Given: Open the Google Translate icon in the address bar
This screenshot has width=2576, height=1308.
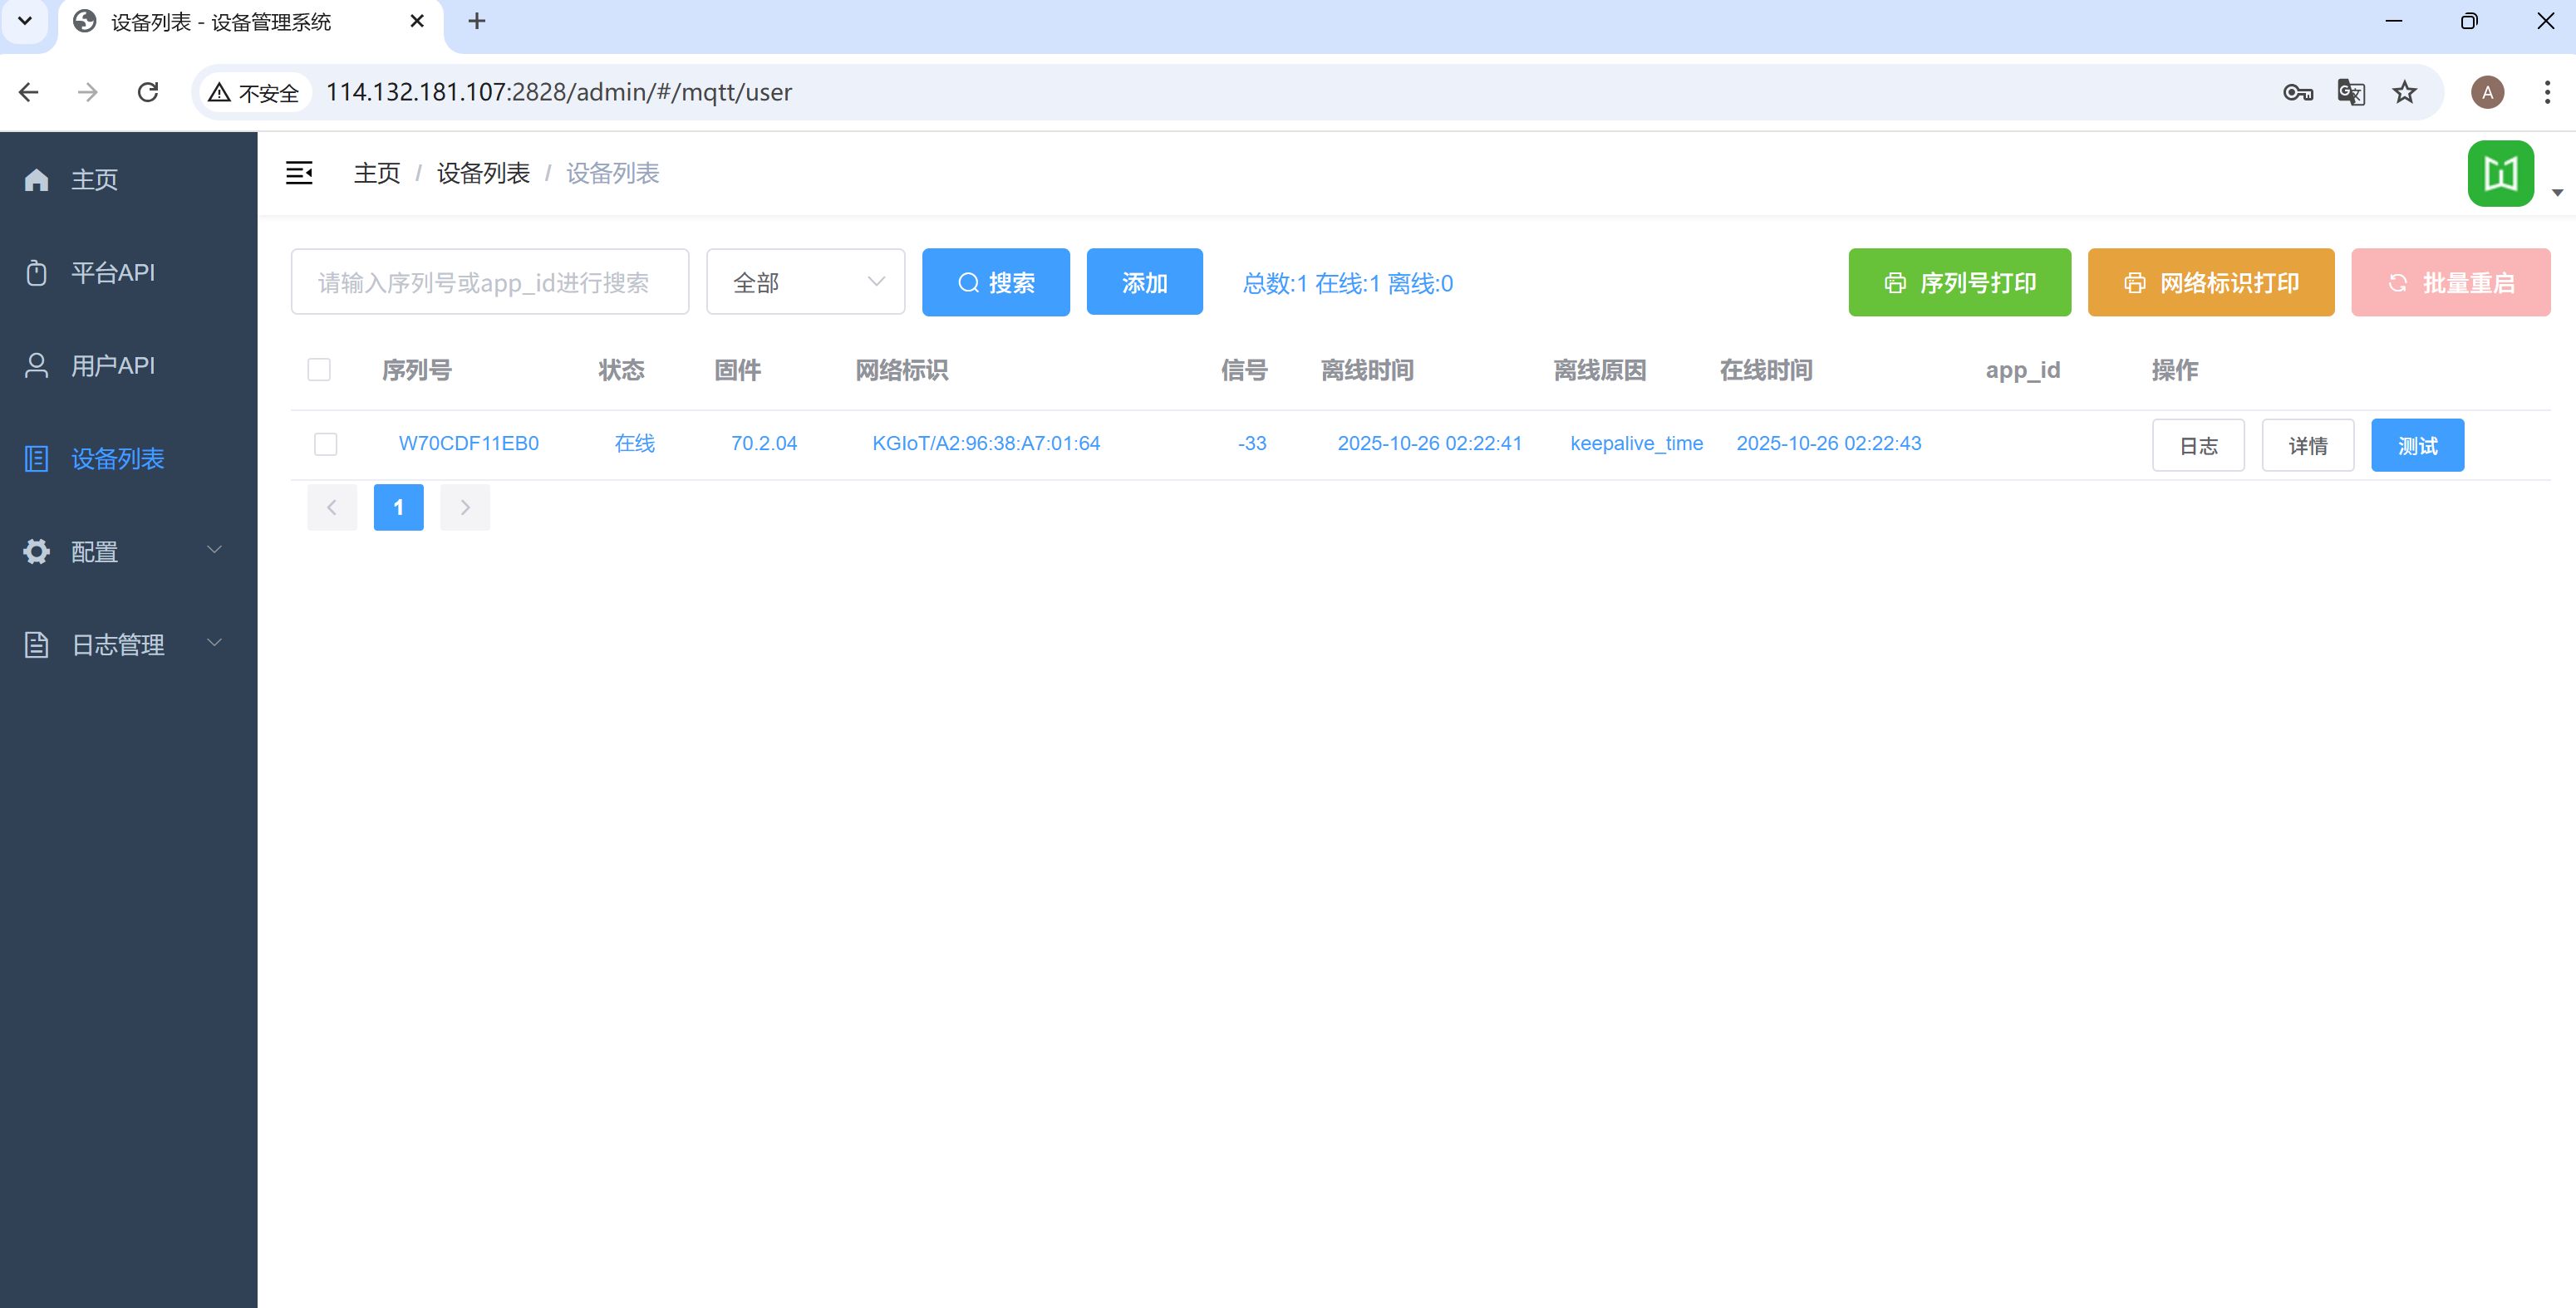Looking at the screenshot, I should pos(2350,92).
